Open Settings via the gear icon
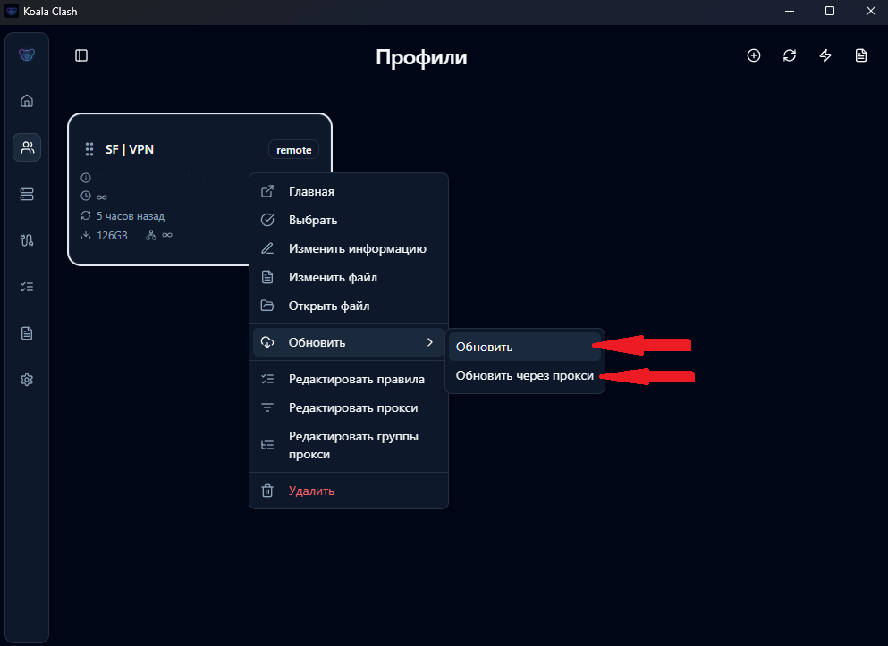The height and width of the screenshot is (646, 888). (x=26, y=379)
